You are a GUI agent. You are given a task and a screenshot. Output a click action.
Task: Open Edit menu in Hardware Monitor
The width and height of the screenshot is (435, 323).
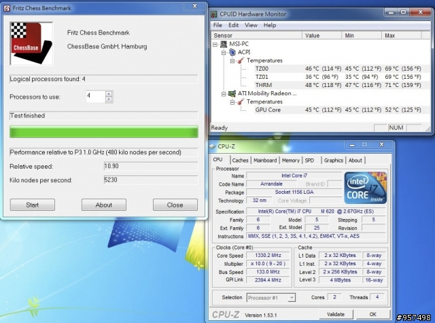234,25
